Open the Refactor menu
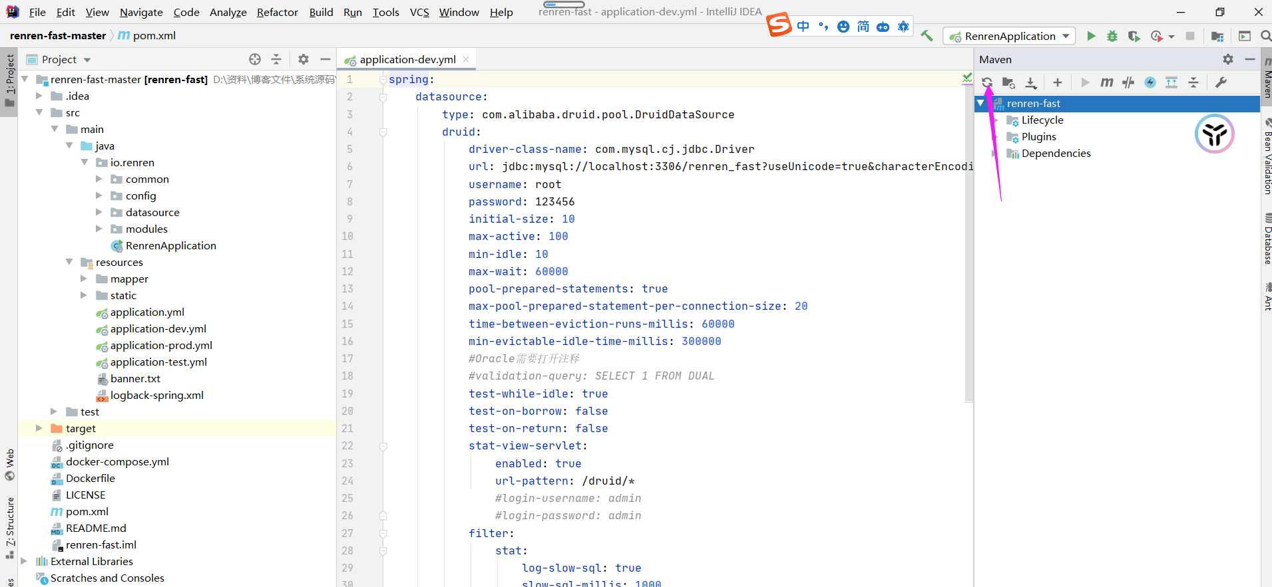 (x=278, y=12)
